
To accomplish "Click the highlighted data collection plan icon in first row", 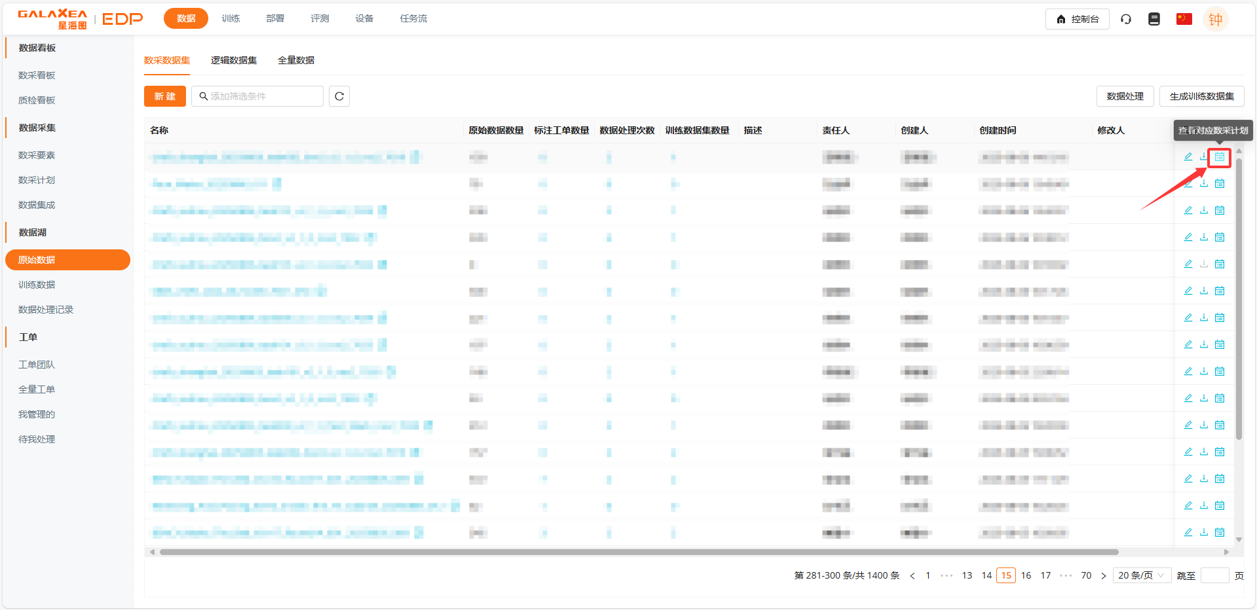I will pos(1219,157).
